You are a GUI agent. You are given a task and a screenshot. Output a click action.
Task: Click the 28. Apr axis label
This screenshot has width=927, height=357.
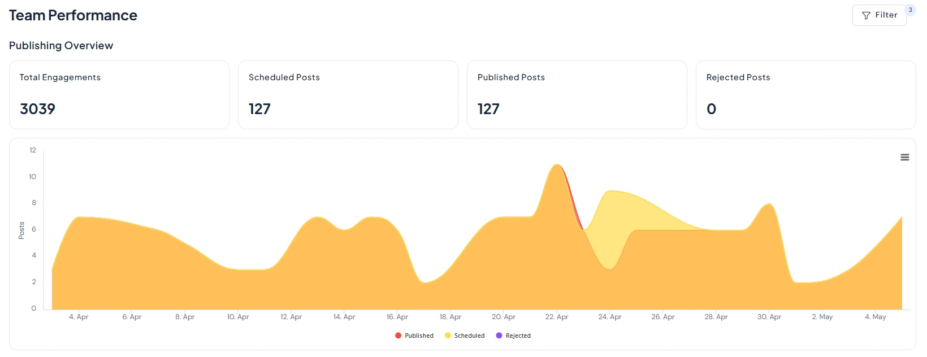tap(716, 317)
